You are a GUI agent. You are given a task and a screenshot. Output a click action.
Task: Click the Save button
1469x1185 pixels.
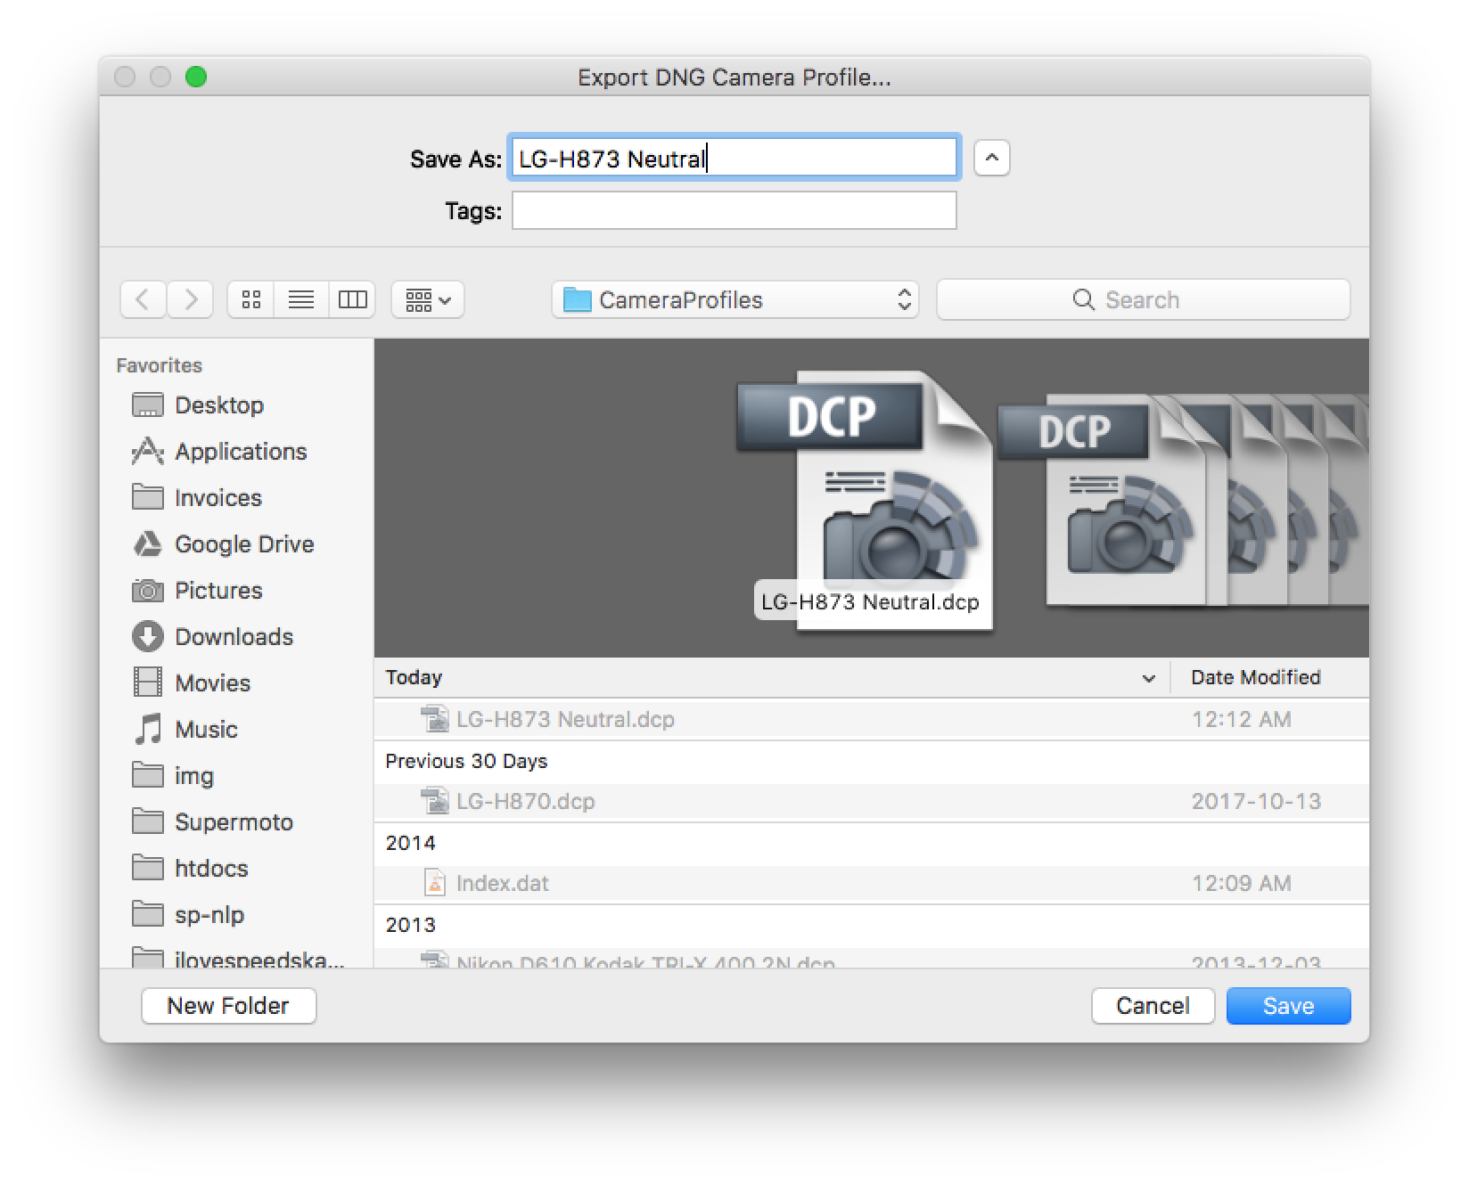pos(1288,1006)
